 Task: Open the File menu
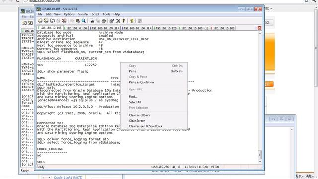(40, 14)
